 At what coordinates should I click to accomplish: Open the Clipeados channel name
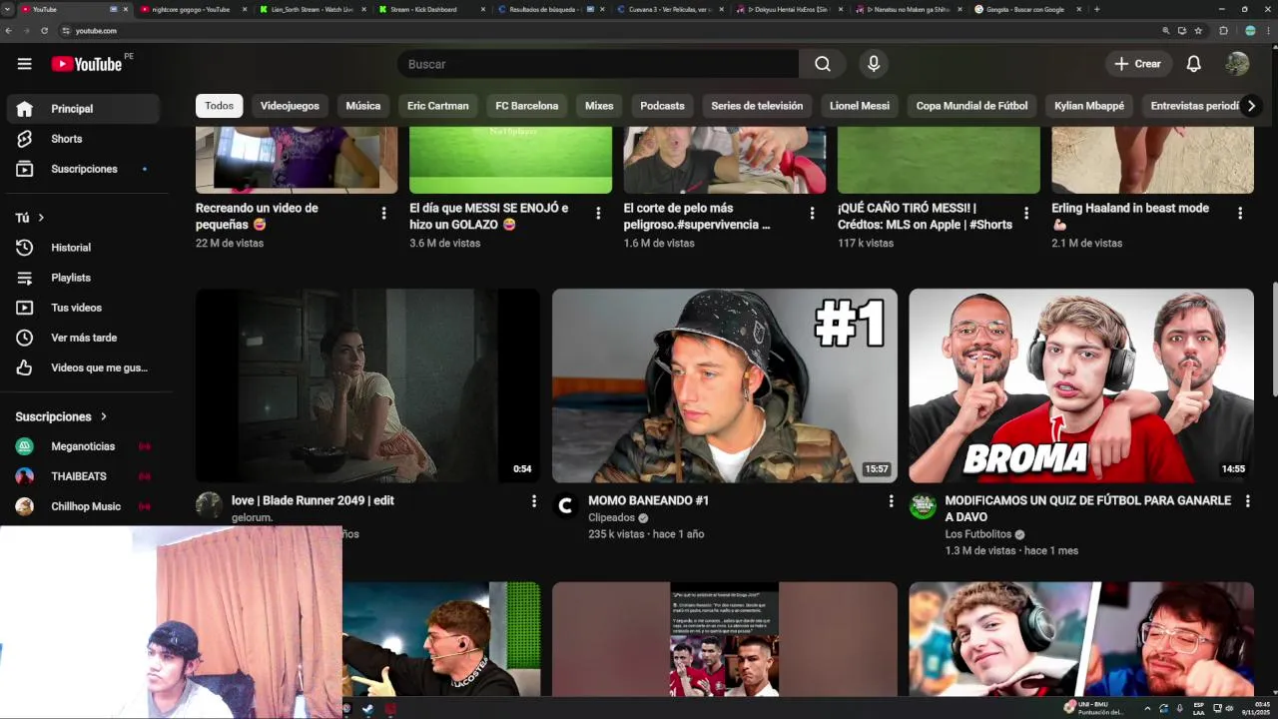pyautogui.click(x=612, y=518)
